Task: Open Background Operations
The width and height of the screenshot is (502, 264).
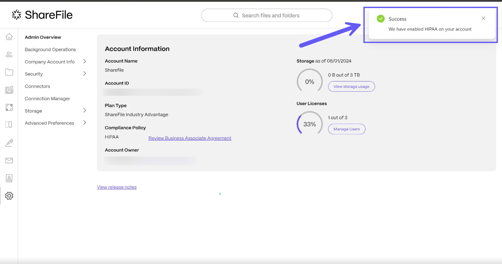Action: tap(50, 49)
